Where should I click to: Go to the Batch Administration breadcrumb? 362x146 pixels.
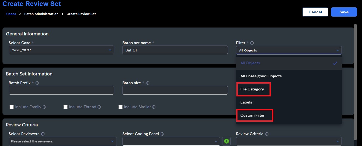(x=41, y=14)
